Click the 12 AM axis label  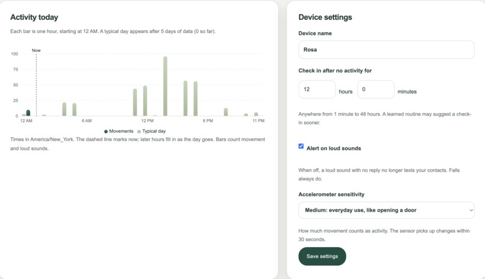pyautogui.click(x=26, y=121)
